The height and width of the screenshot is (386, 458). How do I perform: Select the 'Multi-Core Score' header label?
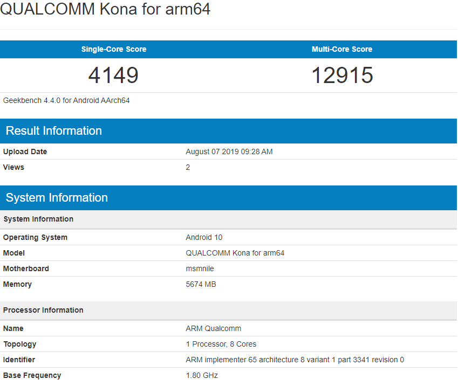click(342, 49)
